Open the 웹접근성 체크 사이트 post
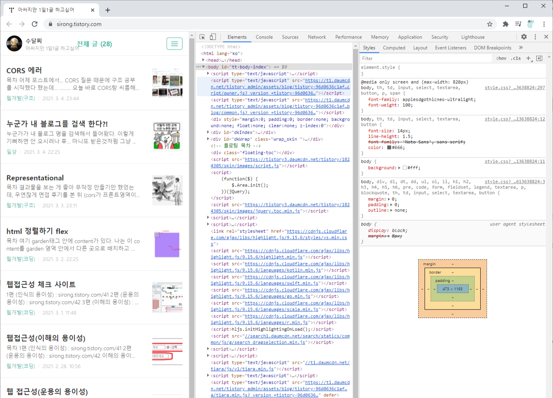This screenshot has height=398, width=553. 41,285
